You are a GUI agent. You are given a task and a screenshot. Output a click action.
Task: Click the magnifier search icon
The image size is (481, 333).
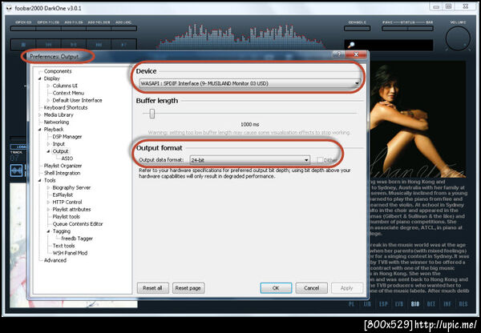[351, 45]
